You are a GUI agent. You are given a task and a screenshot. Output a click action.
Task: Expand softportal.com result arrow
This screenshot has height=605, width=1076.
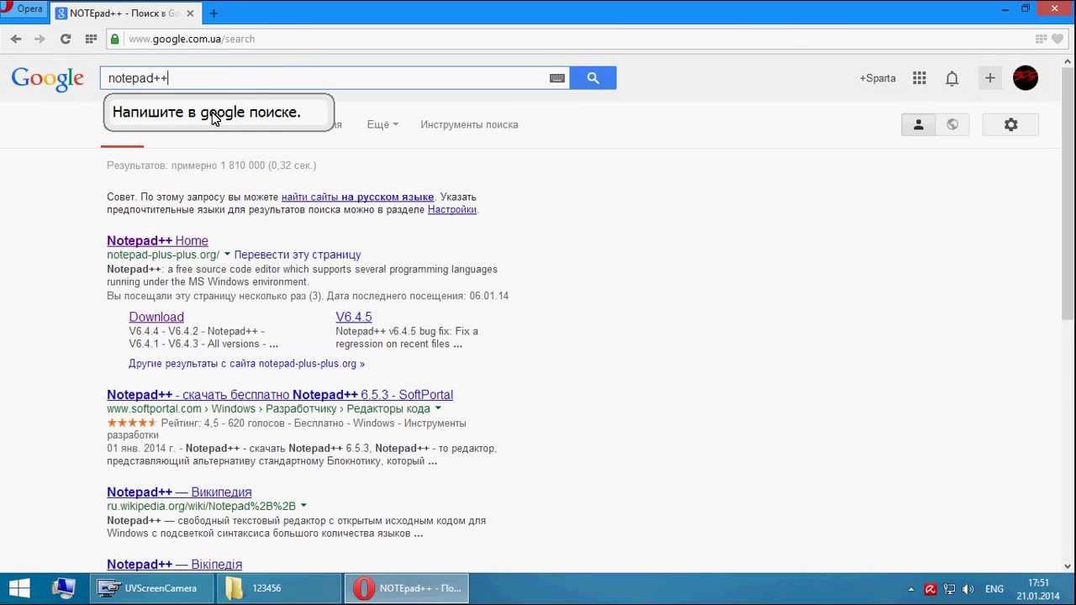click(x=438, y=409)
